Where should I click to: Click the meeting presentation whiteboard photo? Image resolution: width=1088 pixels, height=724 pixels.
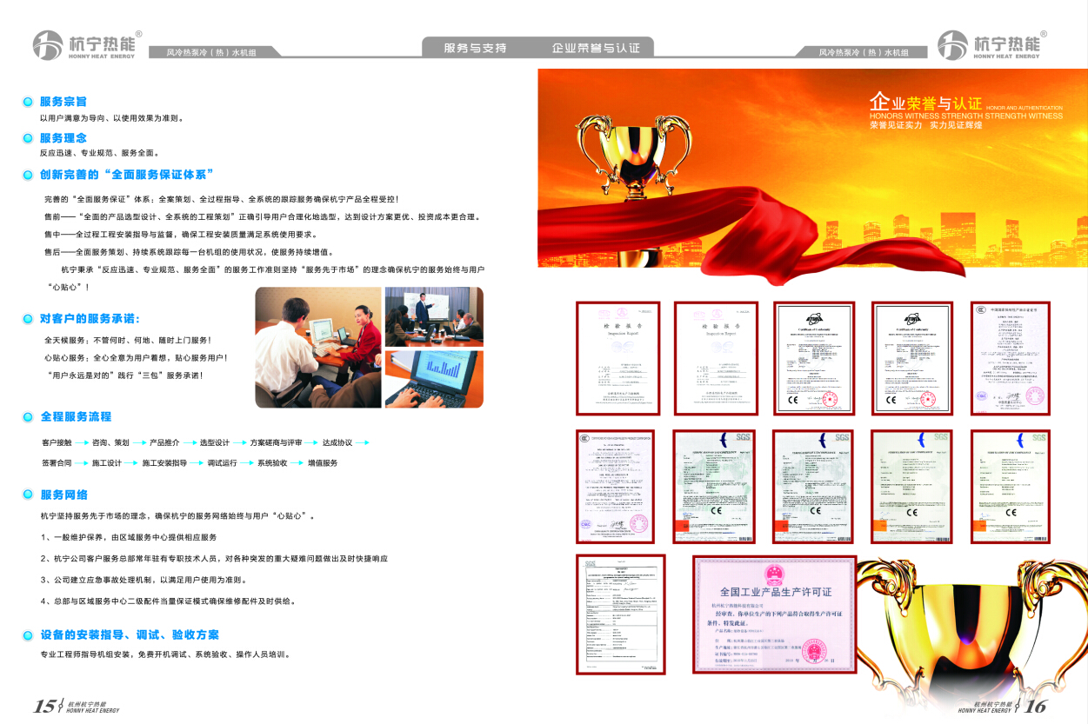click(433, 316)
